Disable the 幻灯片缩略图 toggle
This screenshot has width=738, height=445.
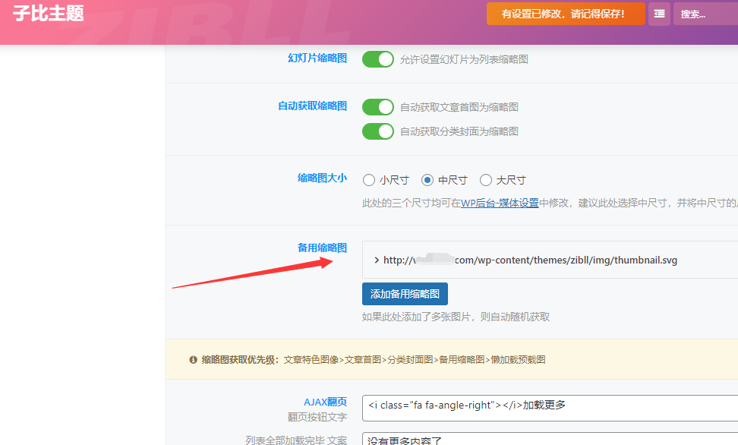tap(378, 59)
